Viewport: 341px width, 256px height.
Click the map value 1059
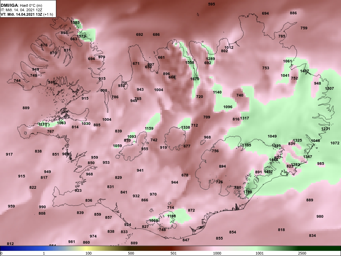117,146
